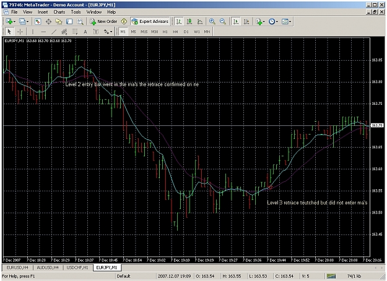Switch chart to candlesticks style
Viewport: 387px width, 281px height.
tap(189, 22)
